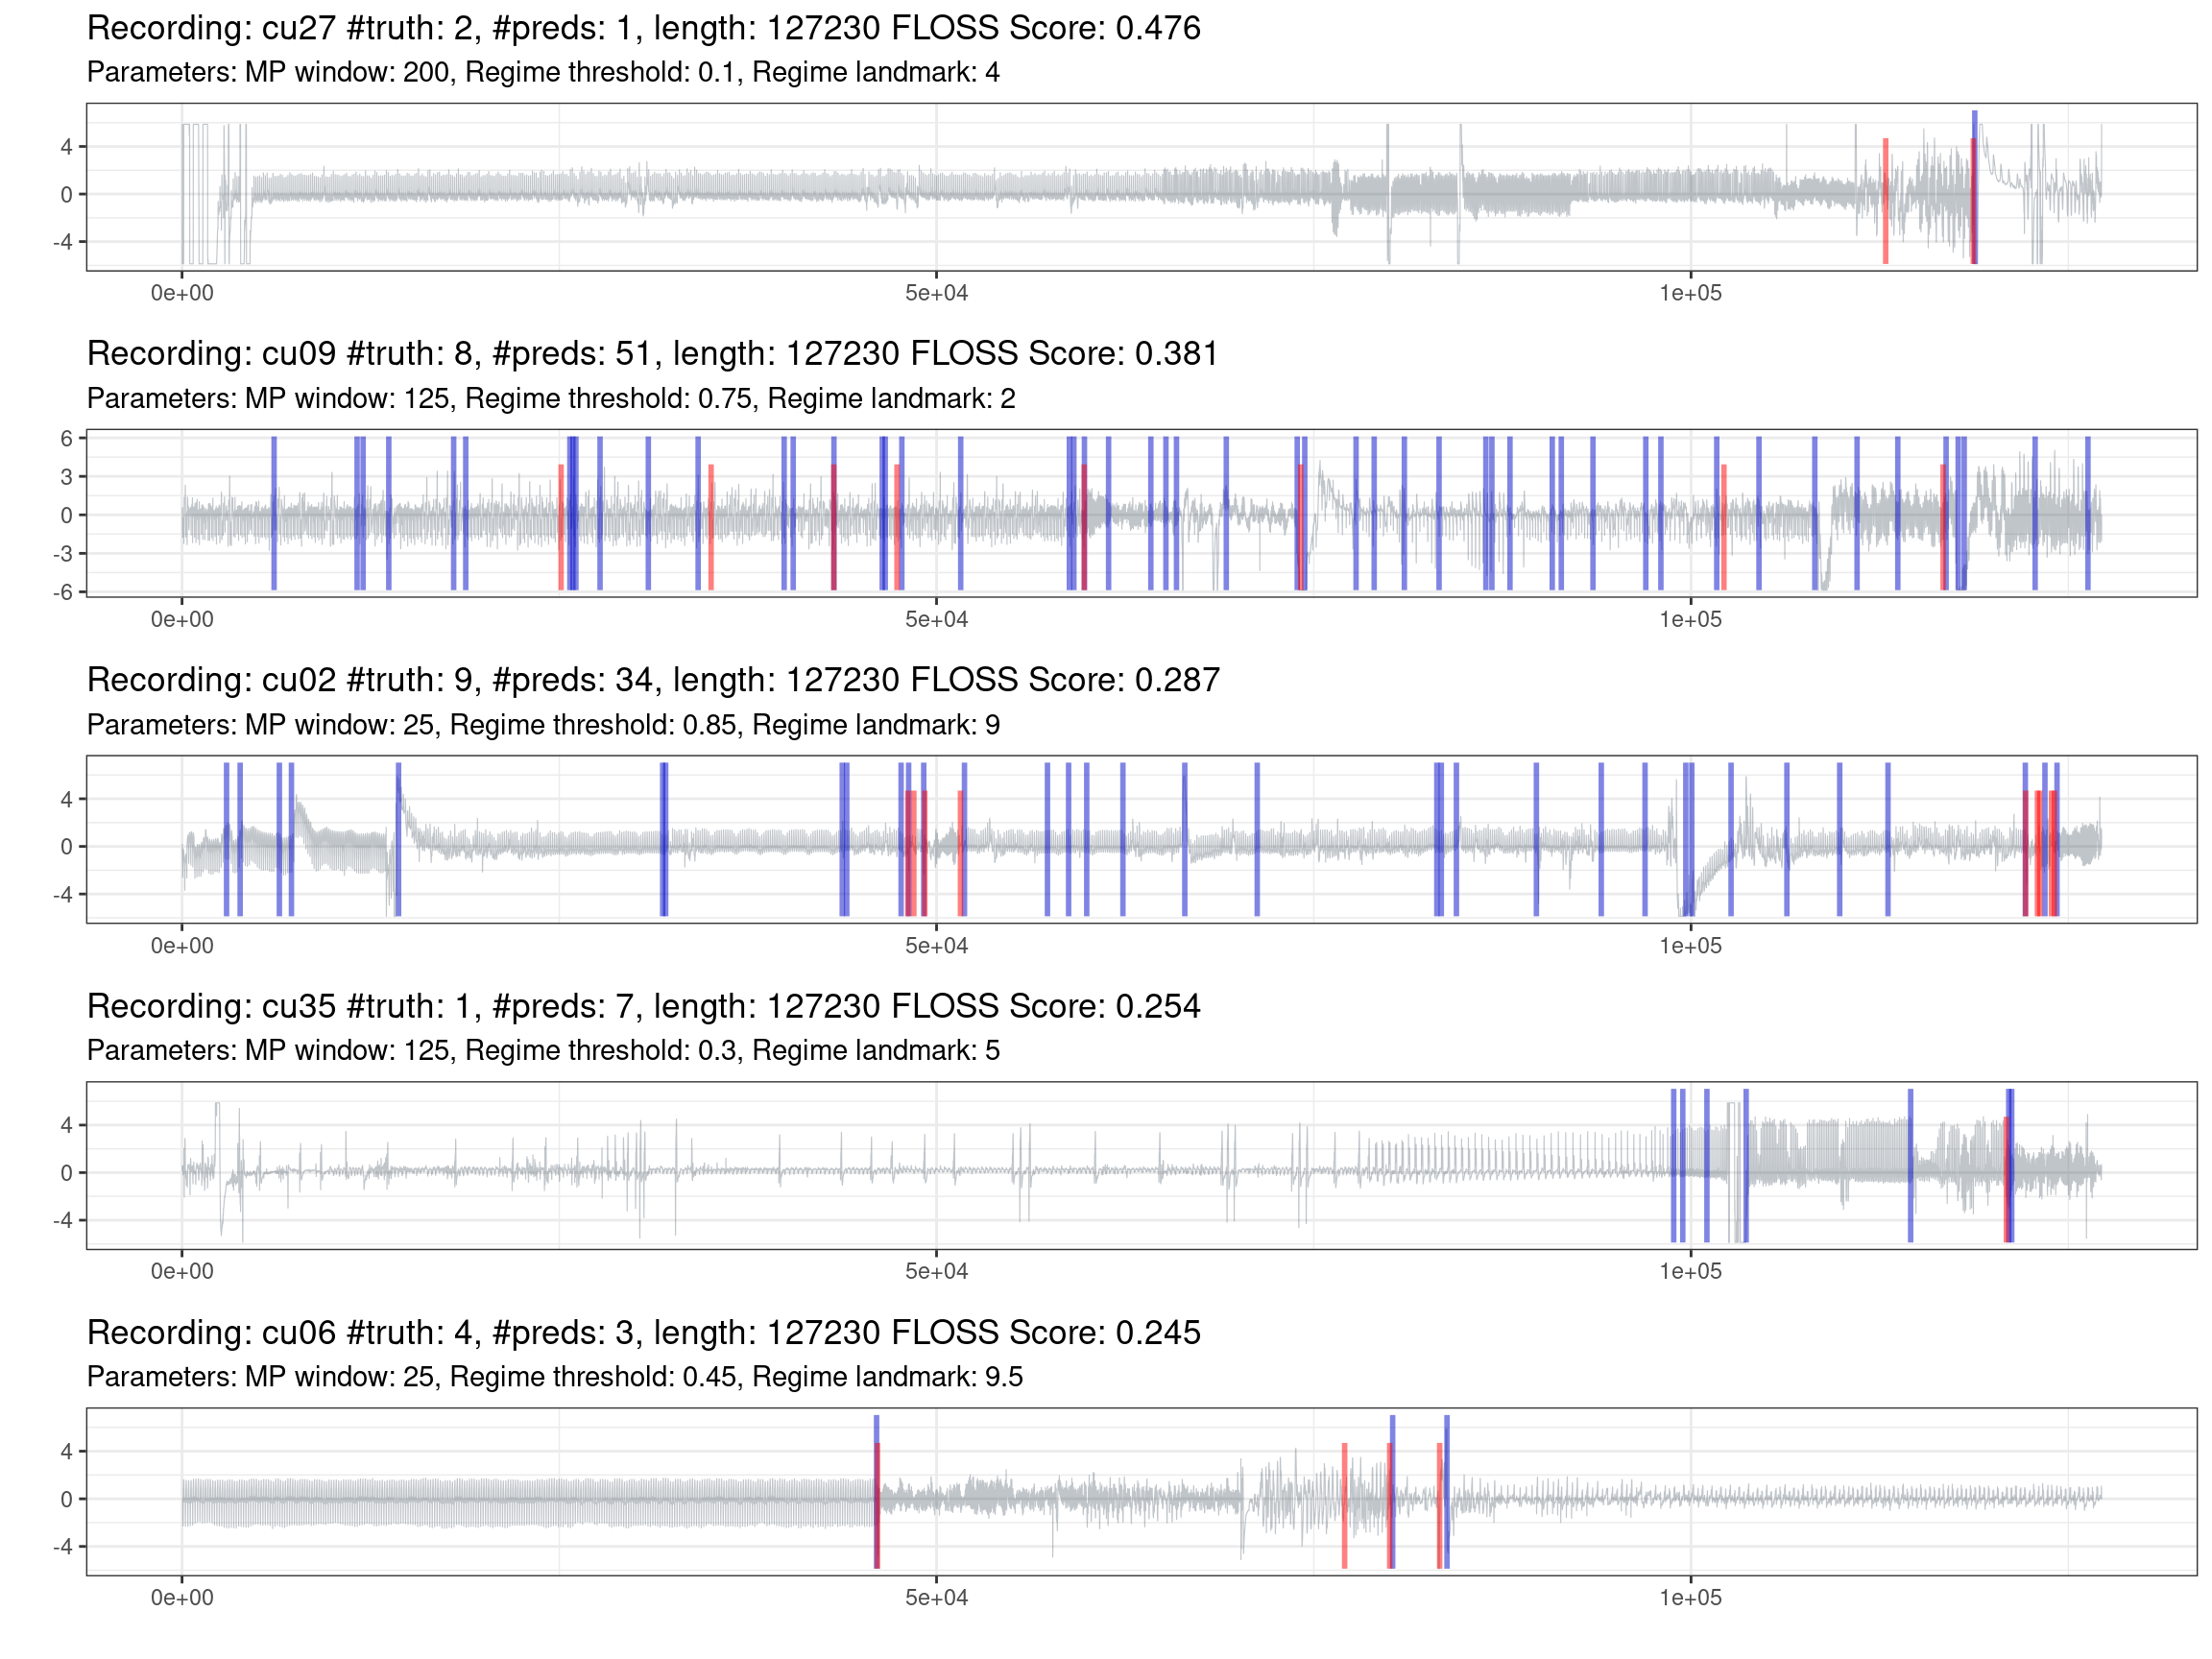Click the 'Recording: cu09' plot title
Screen dimensions: 2212x1659
point(652,354)
